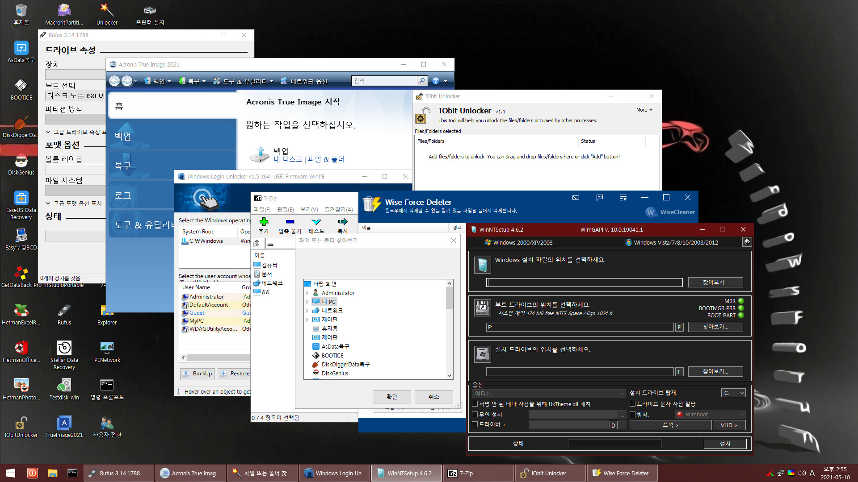Click 취소 in the folder browse dialog
The image size is (858, 482).
pyautogui.click(x=433, y=397)
